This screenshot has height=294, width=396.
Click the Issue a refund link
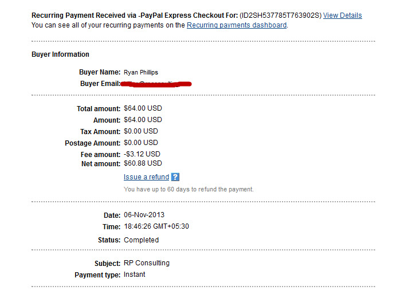[x=146, y=177]
